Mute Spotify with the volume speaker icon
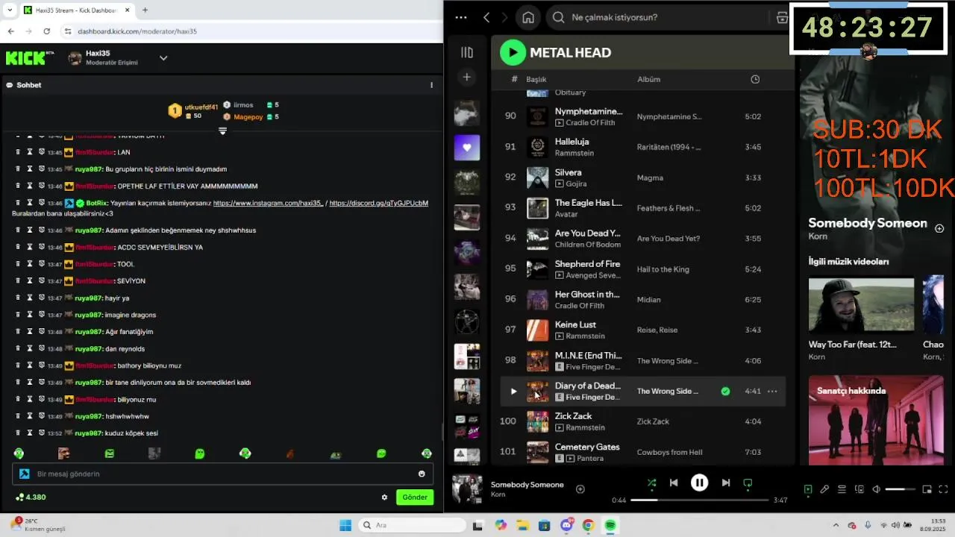This screenshot has height=537, width=955. pos(877,489)
